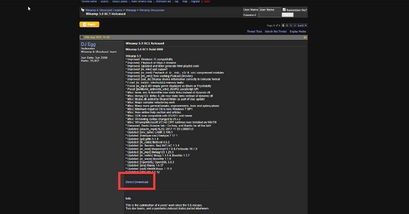Click the 'Updated: [OpenSSL] OpenSSL 3.0.3' line
Viewport: 409px width, 214px height.
[x=150, y=162]
